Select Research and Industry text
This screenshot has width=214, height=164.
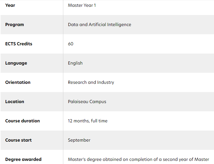pos(91,82)
